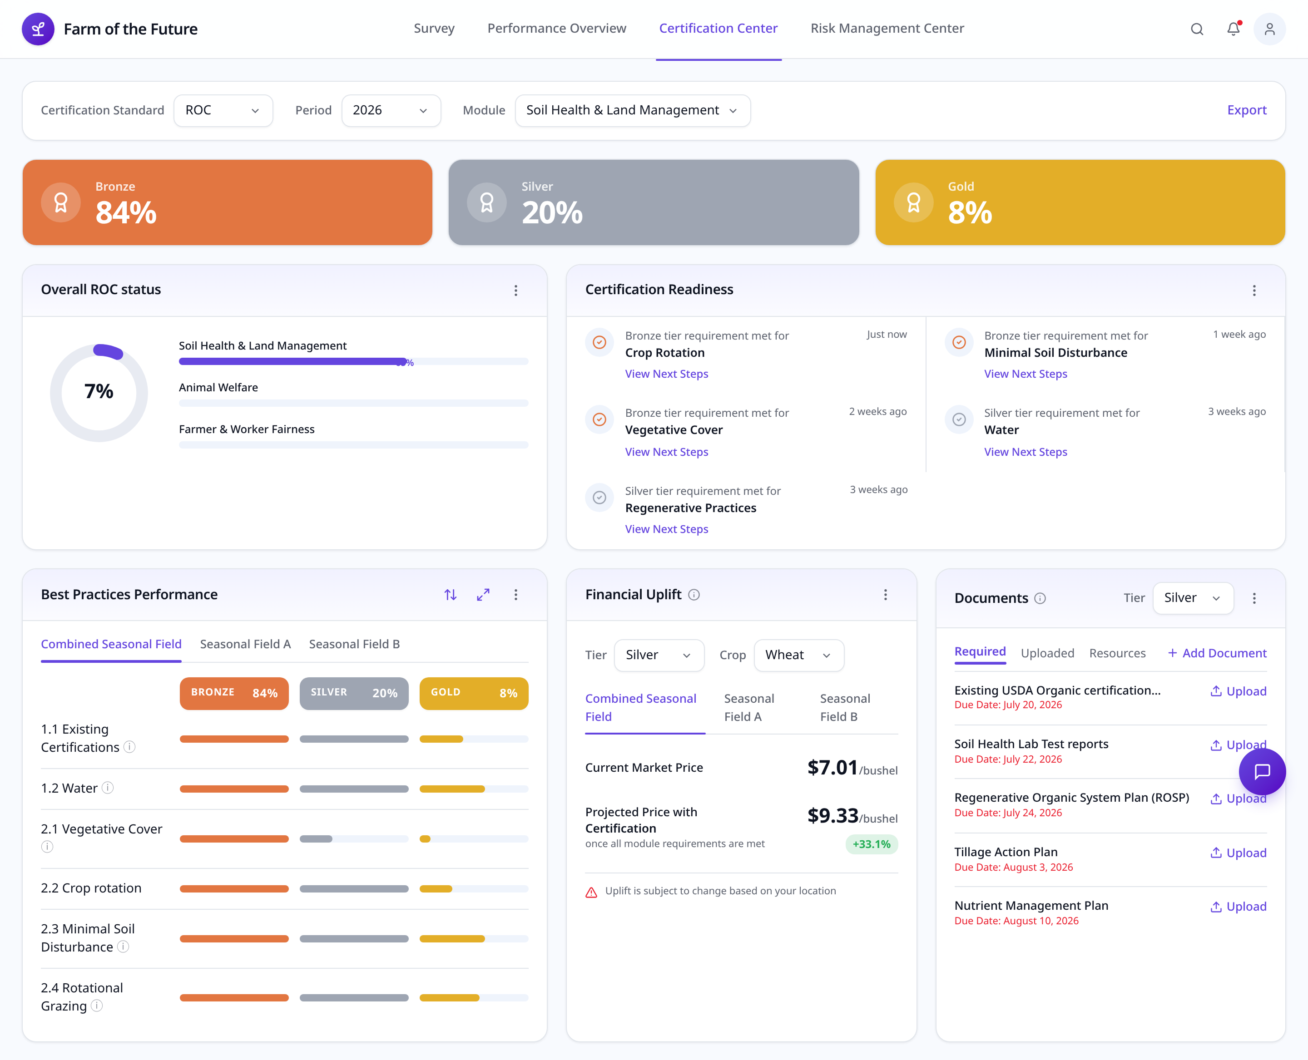Image resolution: width=1308 pixels, height=1060 pixels.
Task: Click Add Document link
Action: pyautogui.click(x=1217, y=653)
